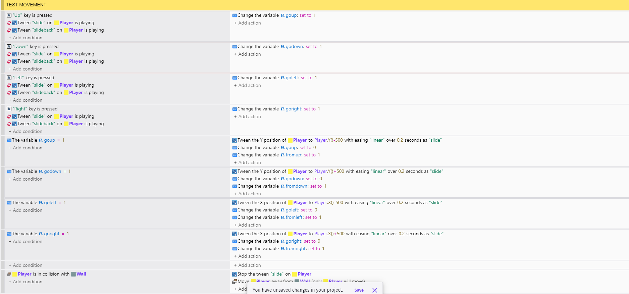The image size is (629, 294).
Task: Select the TEST MOVEMENT group header
Action: pyautogui.click(x=314, y=5)
